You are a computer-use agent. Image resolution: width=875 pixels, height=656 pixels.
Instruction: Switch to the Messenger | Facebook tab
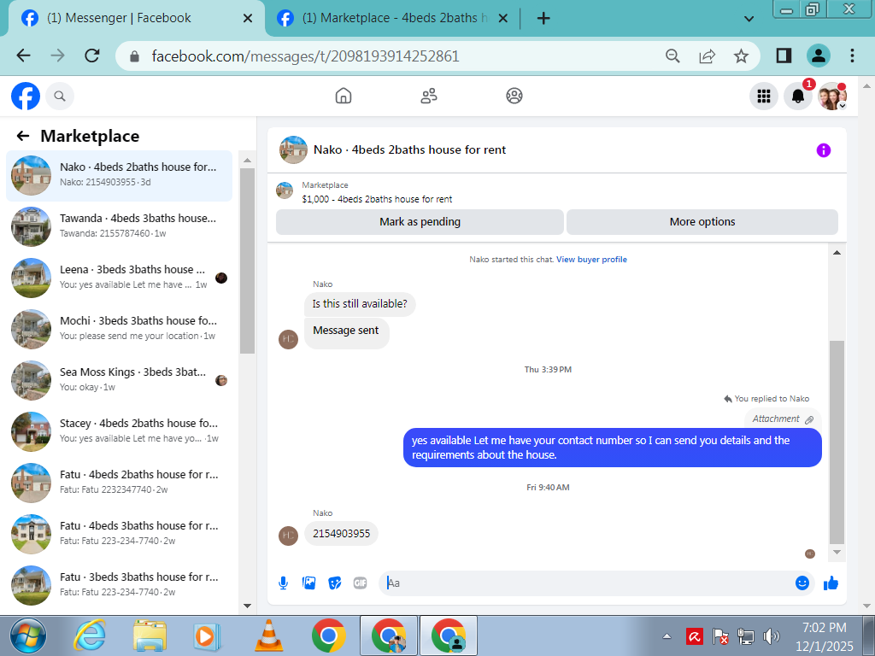pos(134,18)
